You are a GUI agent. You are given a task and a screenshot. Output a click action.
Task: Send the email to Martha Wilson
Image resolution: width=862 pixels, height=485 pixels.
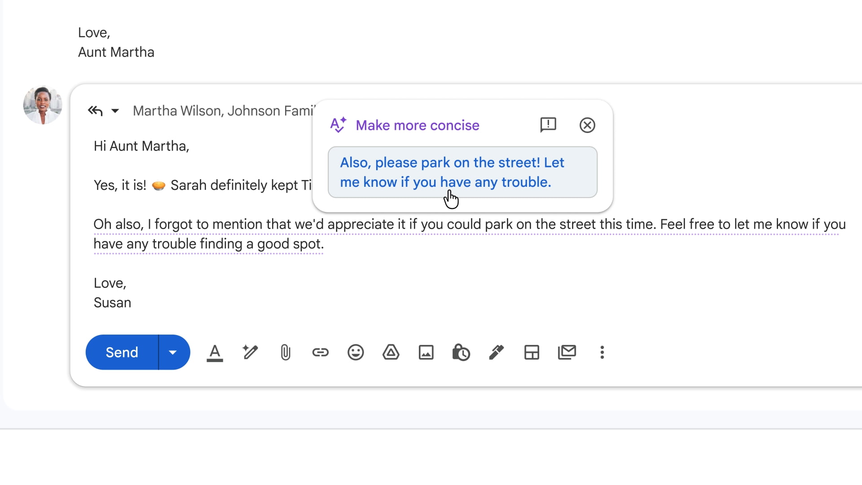[x=121, y=352]
